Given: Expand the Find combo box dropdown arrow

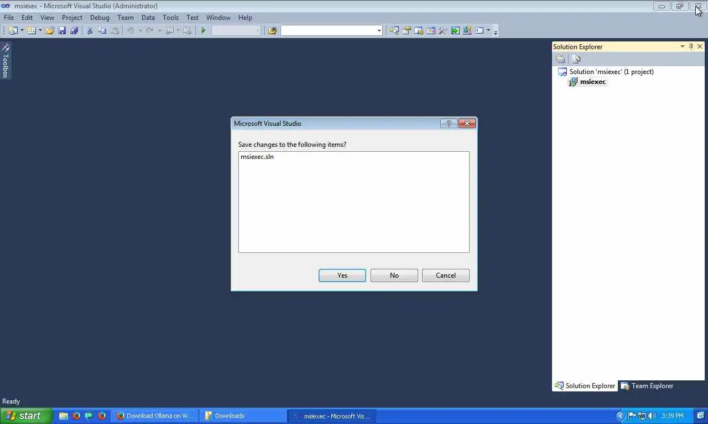Looking at the screenshot, I should (x=379, y=30).
